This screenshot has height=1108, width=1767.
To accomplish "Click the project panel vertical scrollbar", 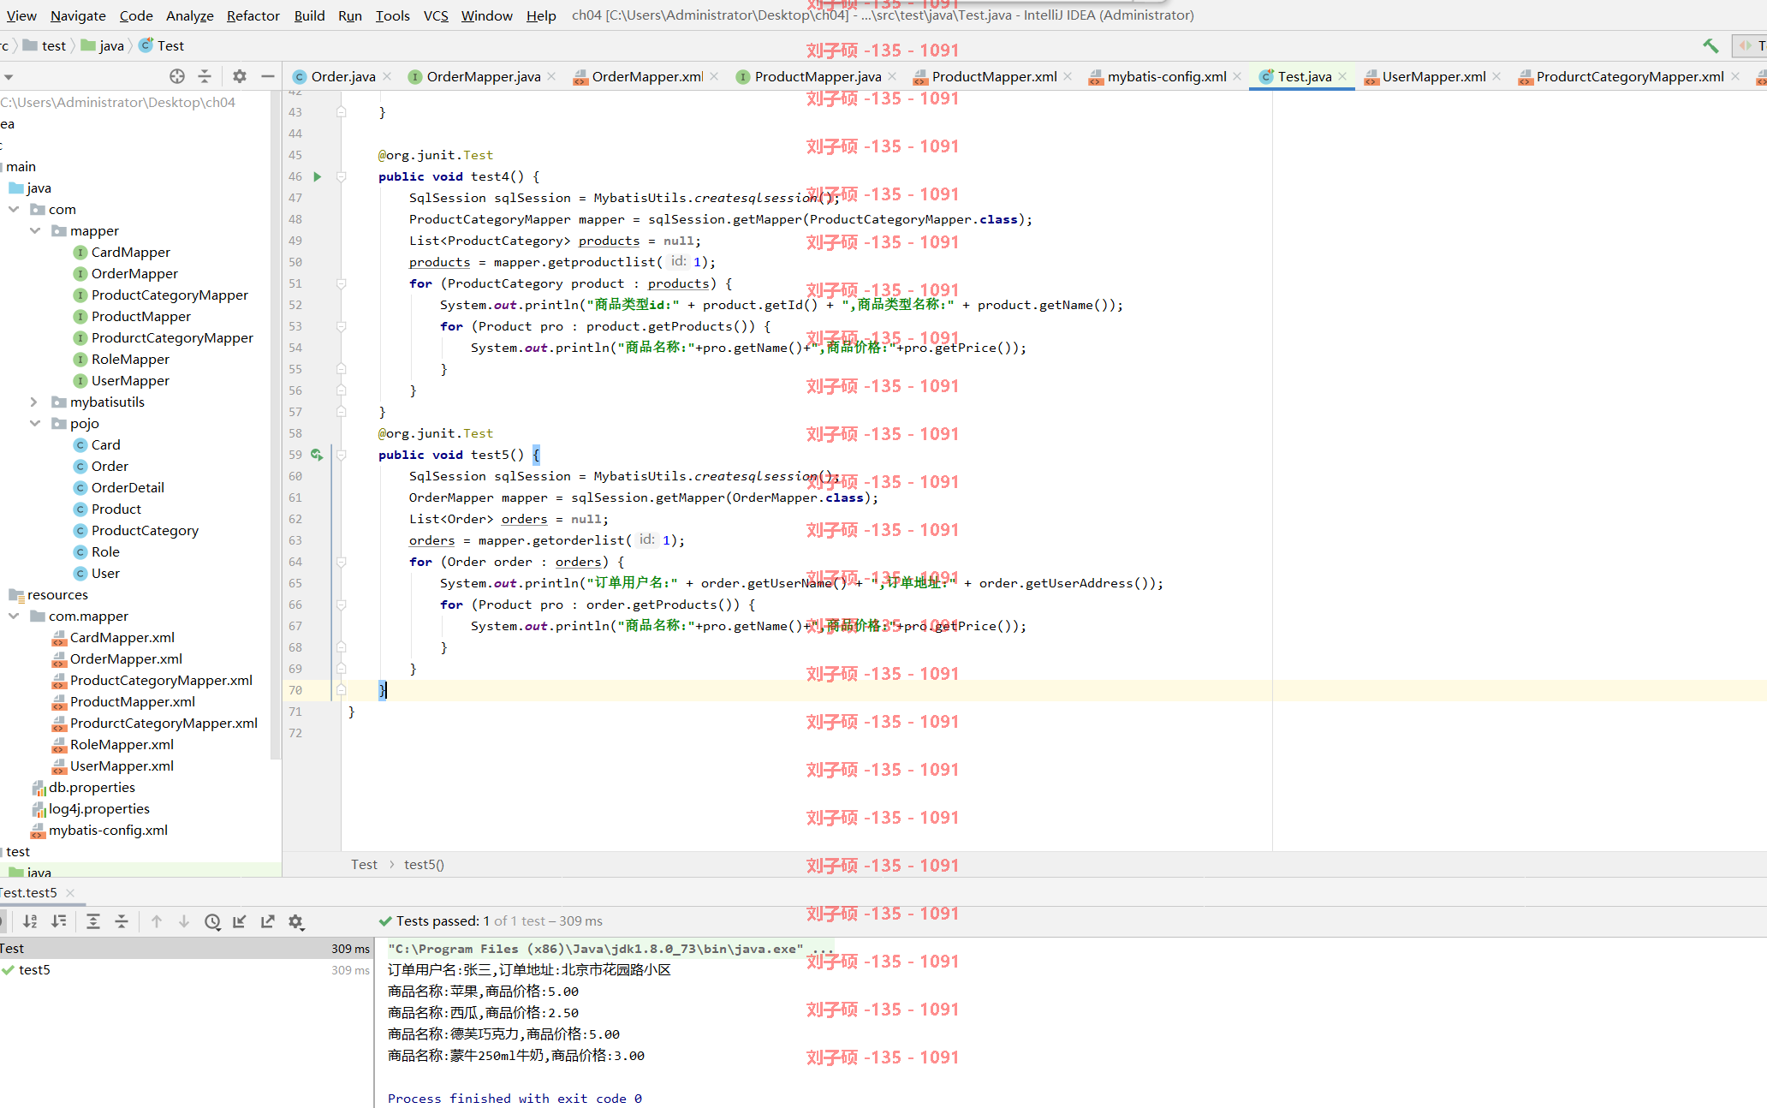I will [276, 424].
